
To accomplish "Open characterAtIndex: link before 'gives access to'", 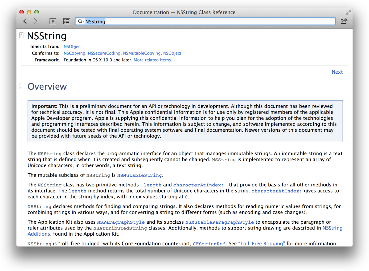I will coord(277,191).
